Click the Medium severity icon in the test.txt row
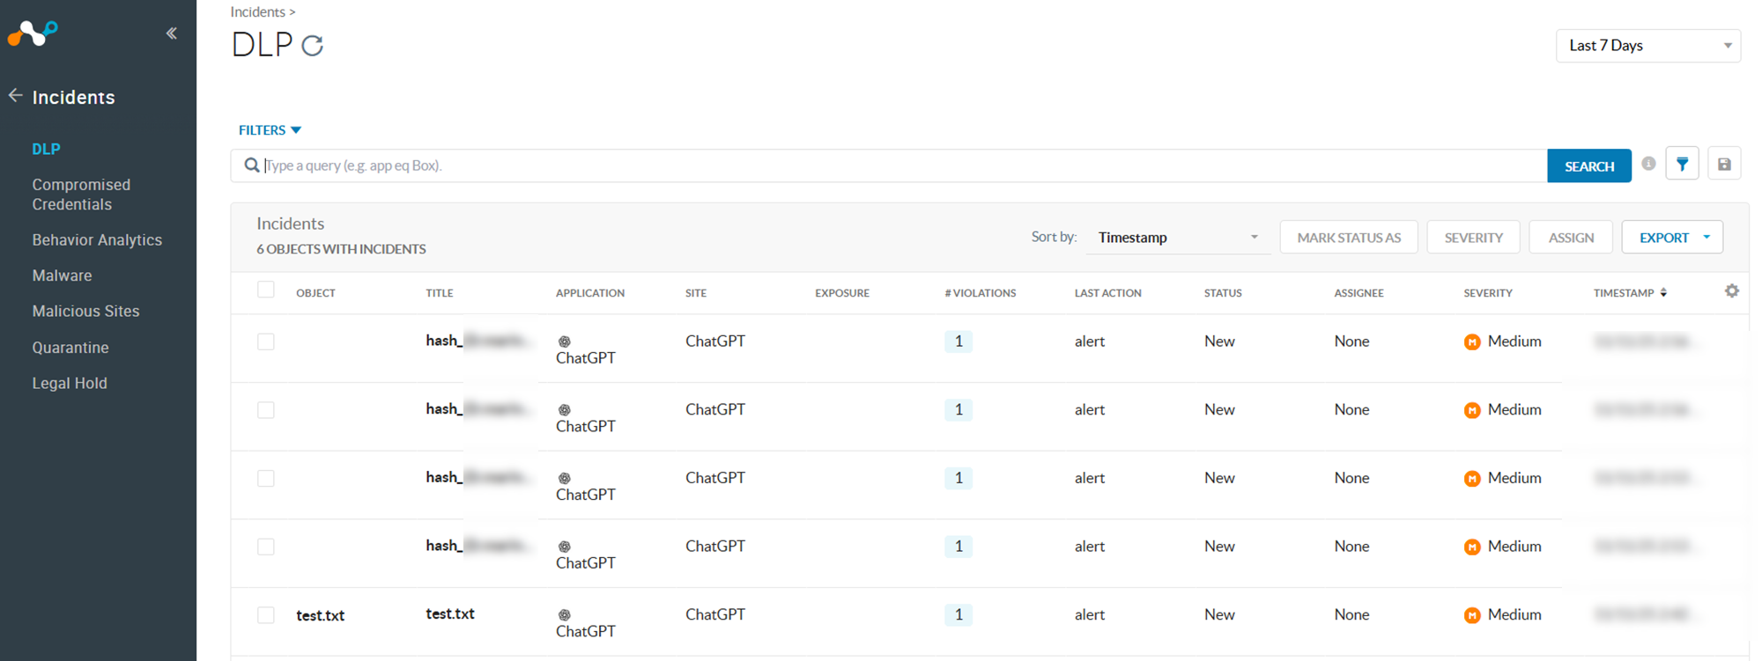This screenshot has height=661, width=1762. coord(1472,615)
